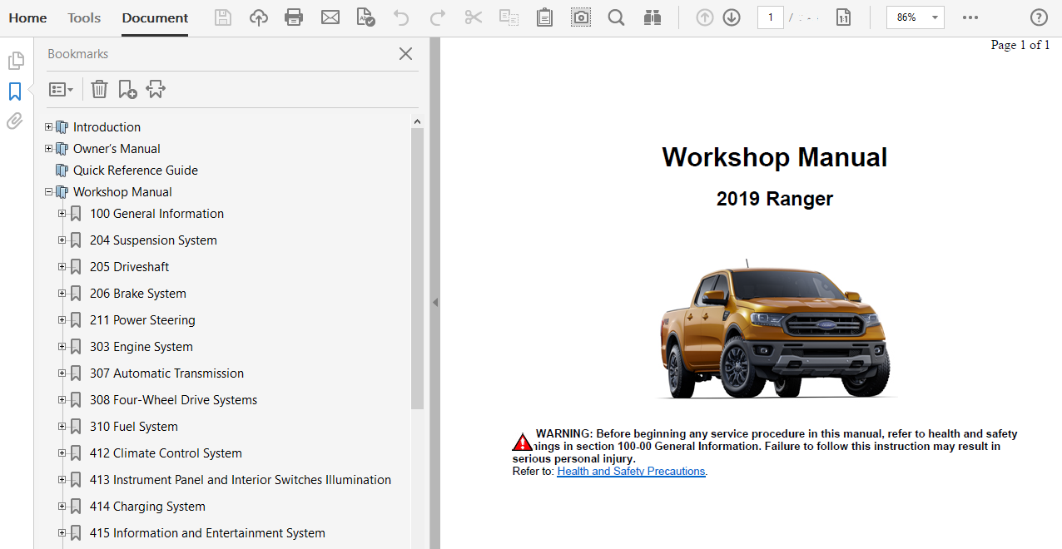
Task: Delete selected bookmark with trash icon
Action: pyautogui.click(x=99, y=89)
